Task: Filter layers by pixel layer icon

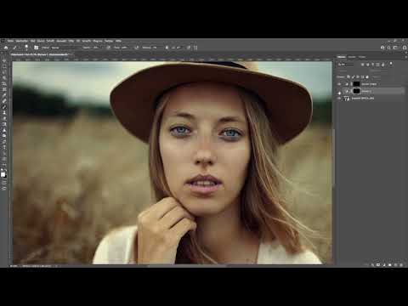Action: click(x=363, y=65)
